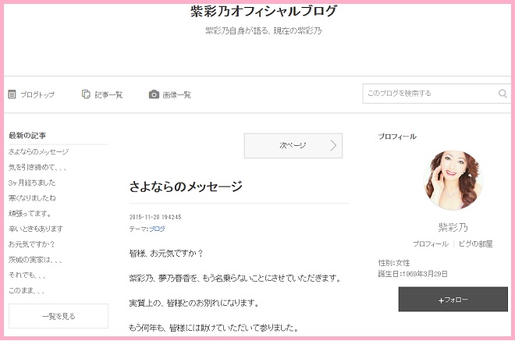The height and width of the screenshot is (341, 515).
Task: Click the 紫彩乃 name under photo
Action: pos(453,227)
